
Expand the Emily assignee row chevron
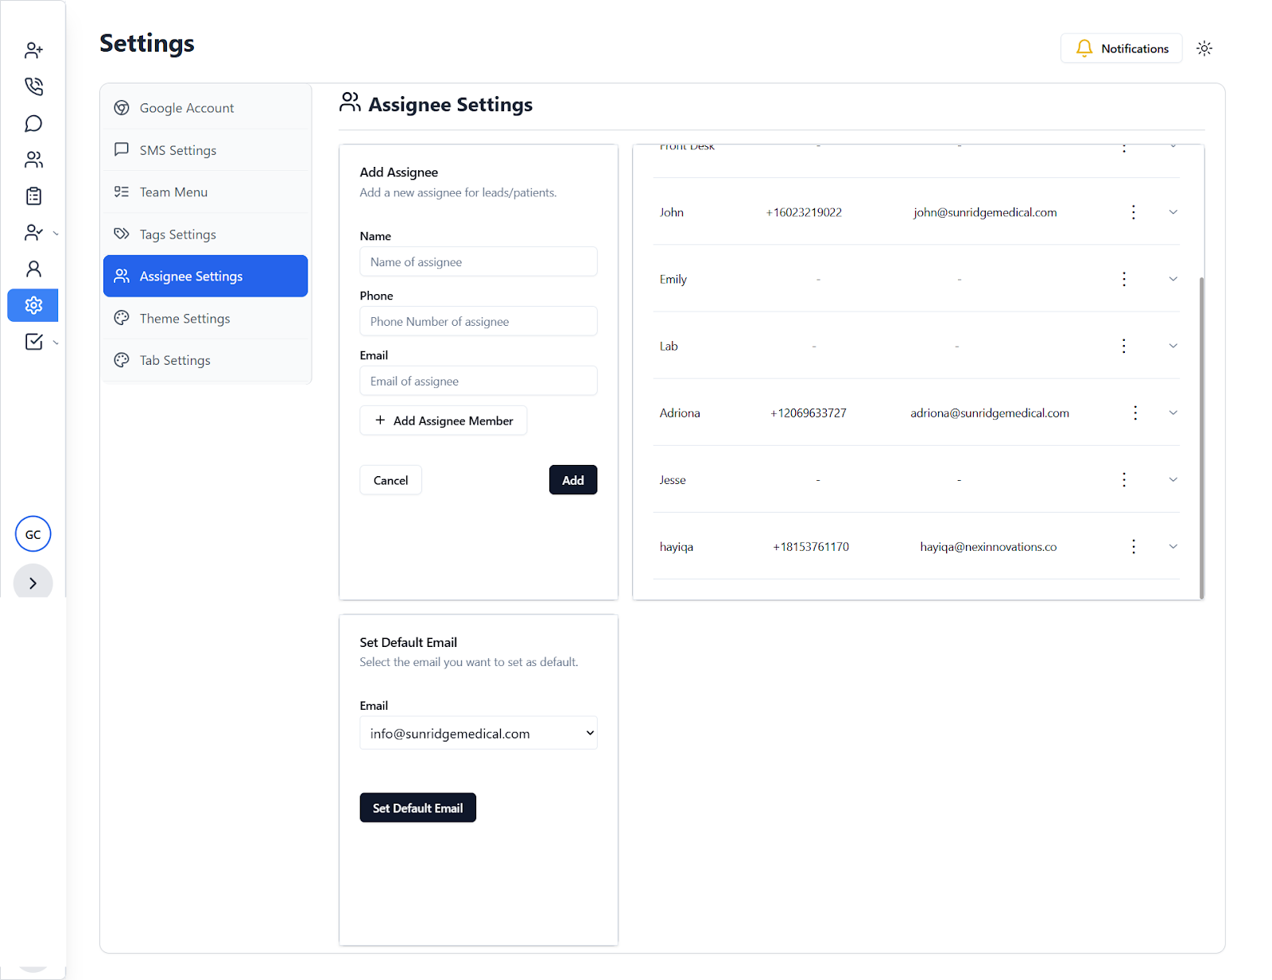(1173, 279)
